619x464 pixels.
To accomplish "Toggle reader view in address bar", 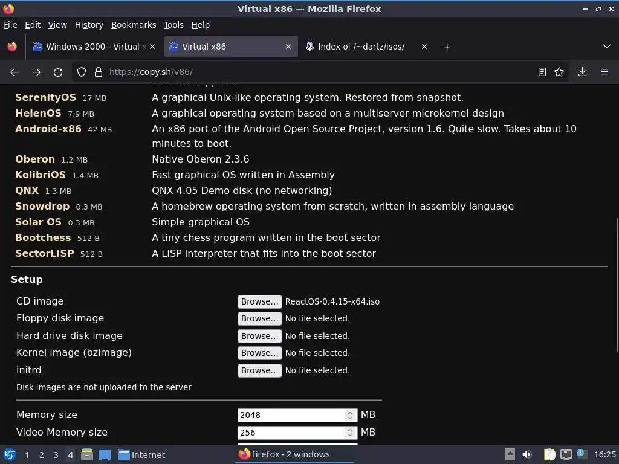I will point(542,72).
